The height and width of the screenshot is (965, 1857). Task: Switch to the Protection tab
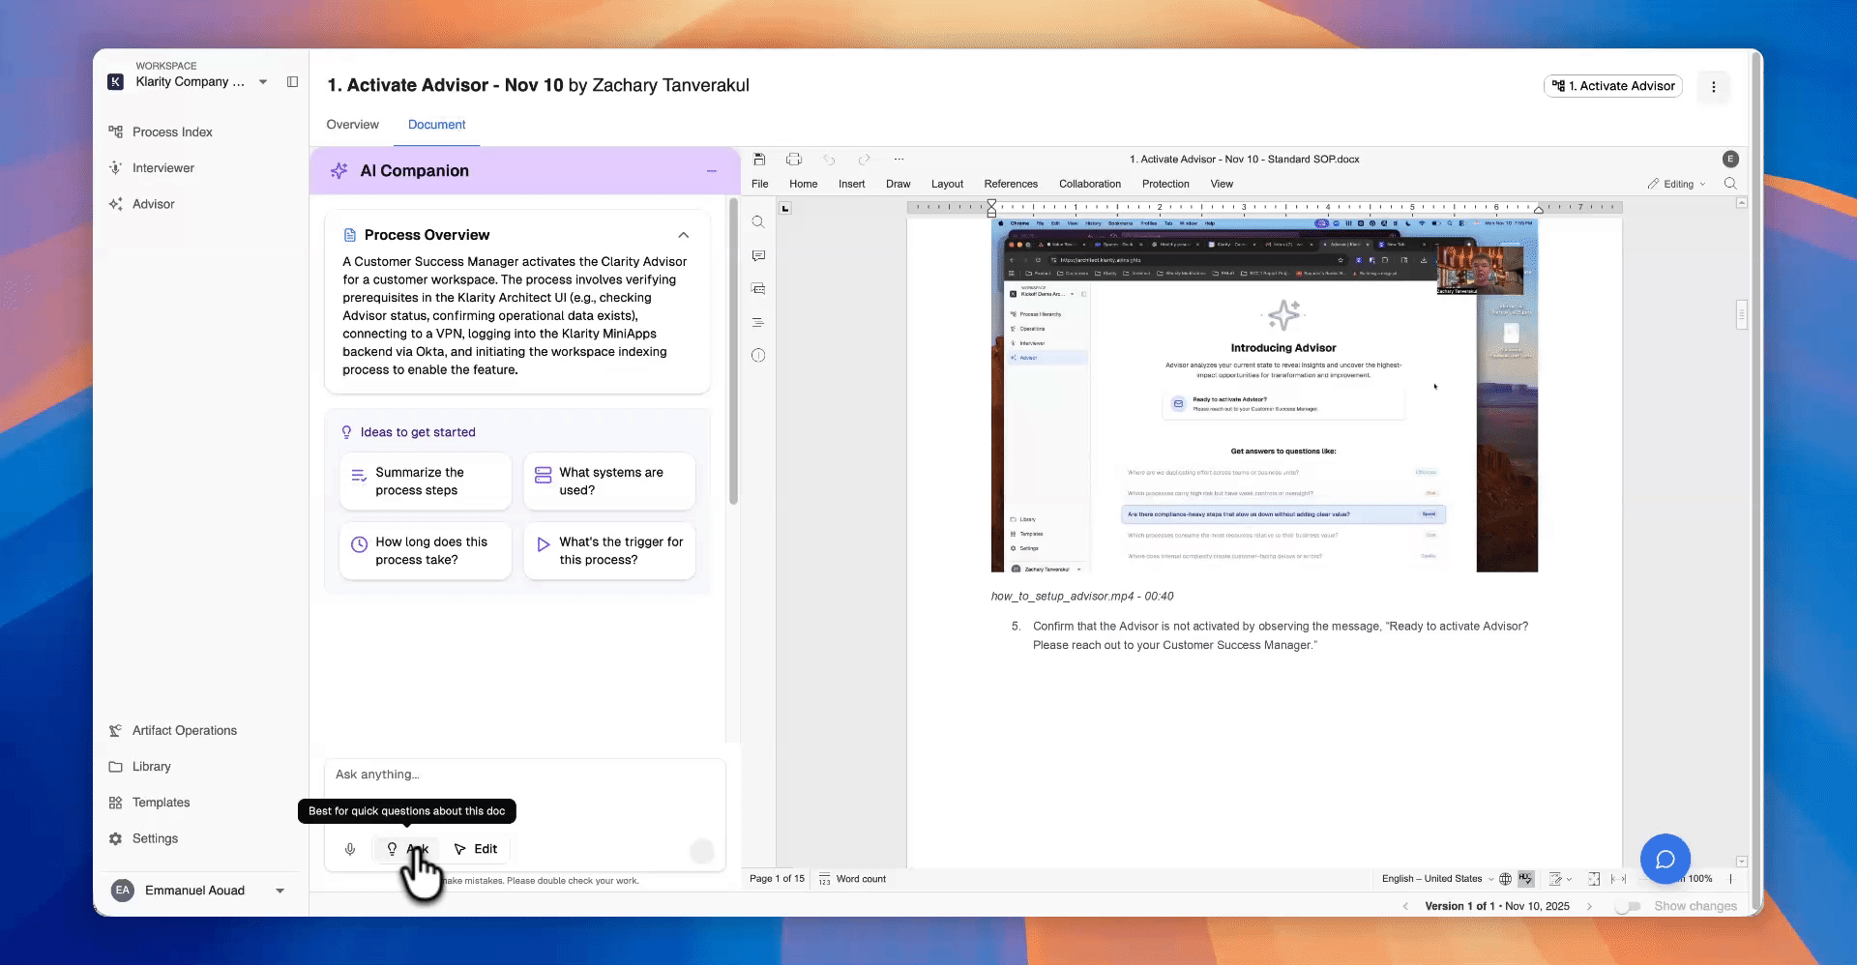(x=1165, y=184)
